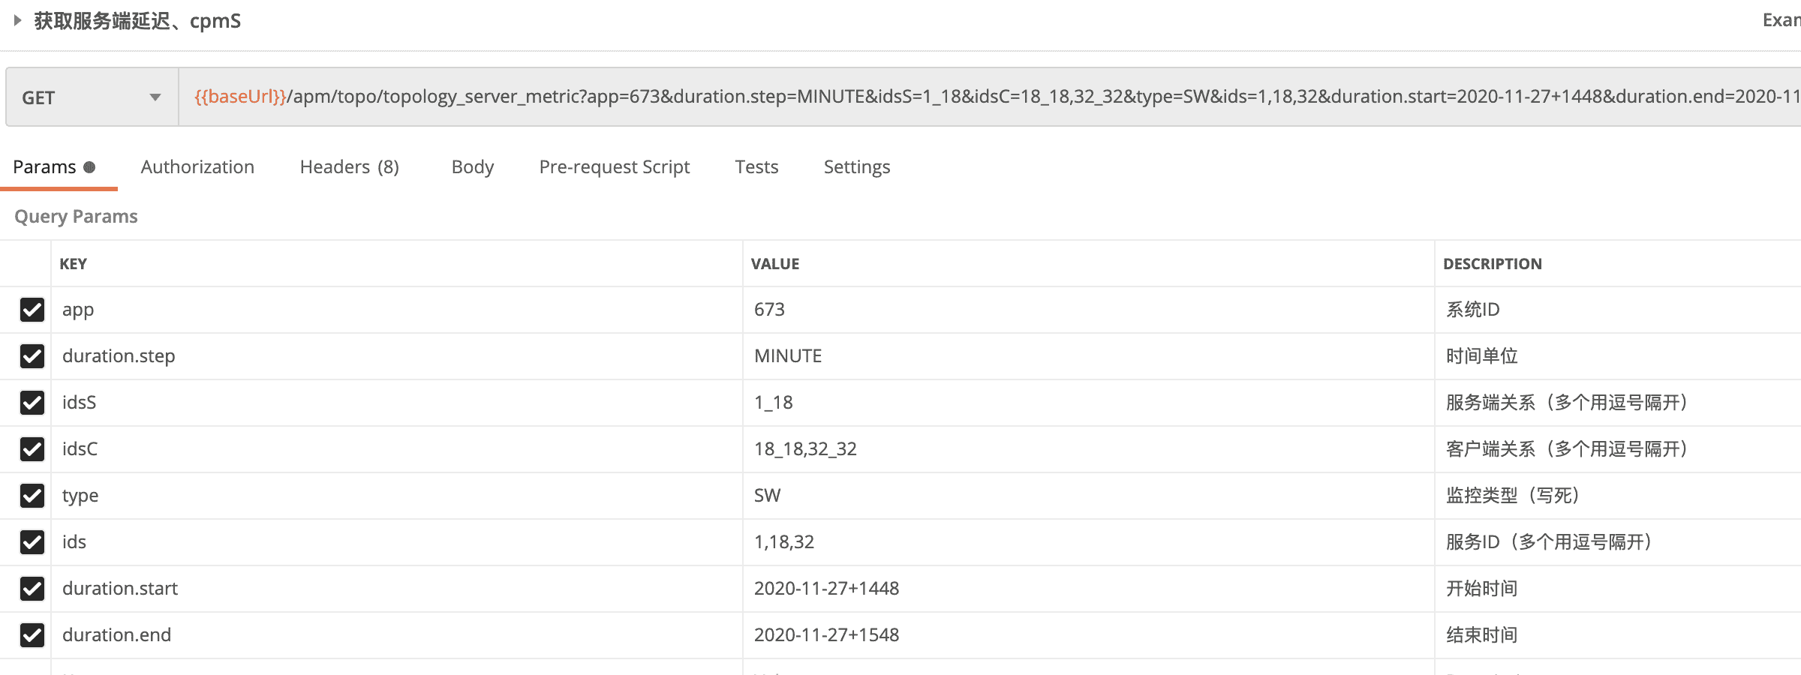Switch to the Authorization tab
1801x675 pixels.
point(197,166)
